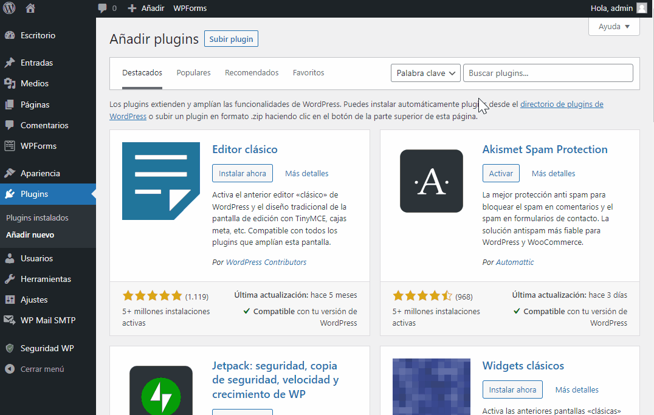
Task: Click the Escritorio dashboard icon
Action: pyautogui.click(x=10, y=35)
